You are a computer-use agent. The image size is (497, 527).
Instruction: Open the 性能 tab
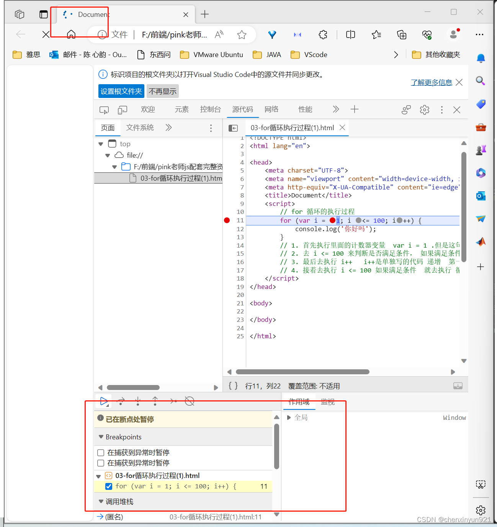pos(305,109)
